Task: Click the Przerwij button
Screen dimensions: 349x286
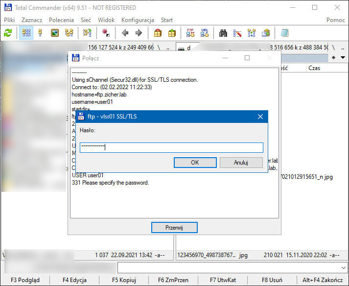Action: (x=174, y=227)
